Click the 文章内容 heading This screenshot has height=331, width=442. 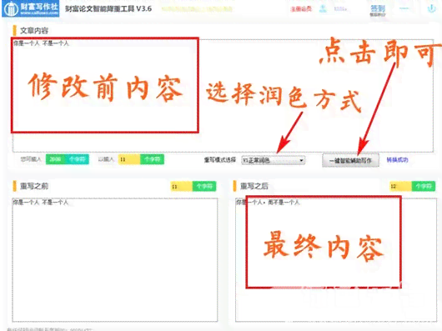pyautogui.click(x=34, y=30)
